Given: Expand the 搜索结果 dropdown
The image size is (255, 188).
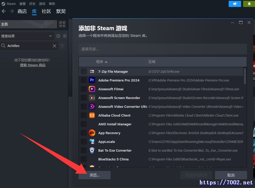Looking at the screenshot, I should [x=27, y=36].
